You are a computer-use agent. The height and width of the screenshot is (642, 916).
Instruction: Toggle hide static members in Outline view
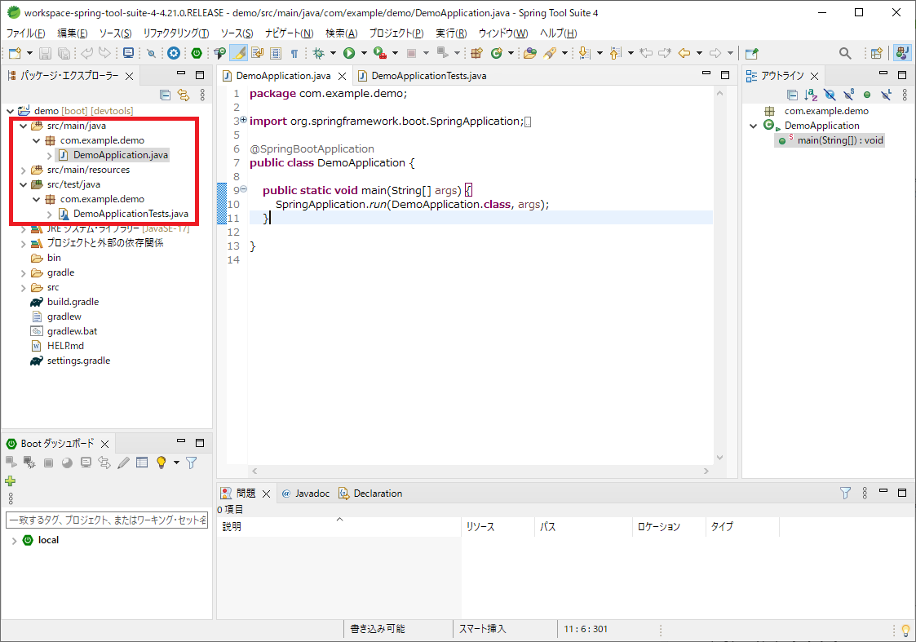pyautogui.click(x=848, y=95)
